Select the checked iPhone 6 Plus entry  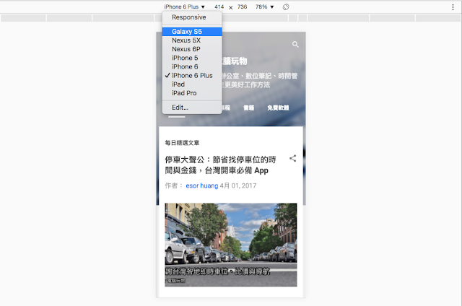[192, 76]
